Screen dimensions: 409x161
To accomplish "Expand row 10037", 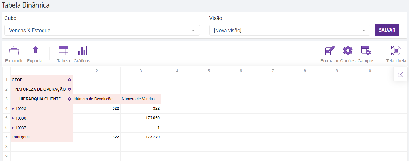I will (13, 128).
